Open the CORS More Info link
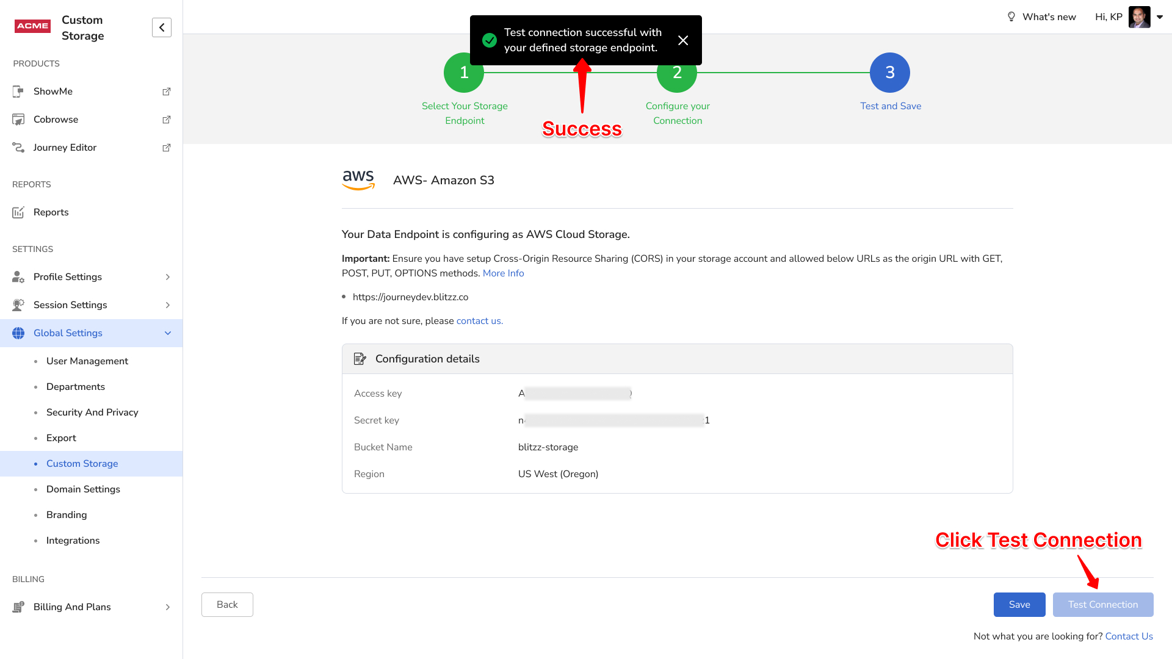 point(503,273)
